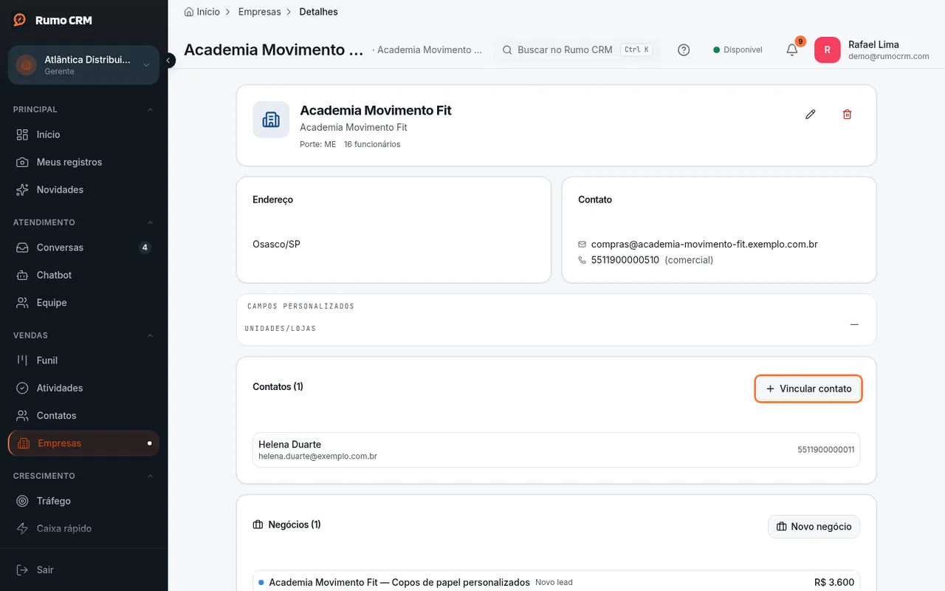Click the Atlântica Distribui... workspace logo
The height and width of the screenshot is (591, 945).
coord(27,65)
